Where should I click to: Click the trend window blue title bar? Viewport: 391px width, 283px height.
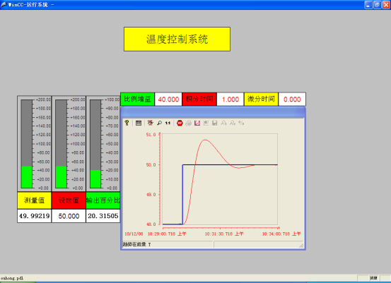pos(213,112)
